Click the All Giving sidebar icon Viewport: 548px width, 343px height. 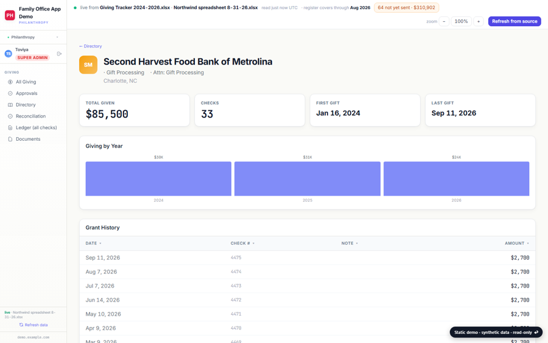10,82
